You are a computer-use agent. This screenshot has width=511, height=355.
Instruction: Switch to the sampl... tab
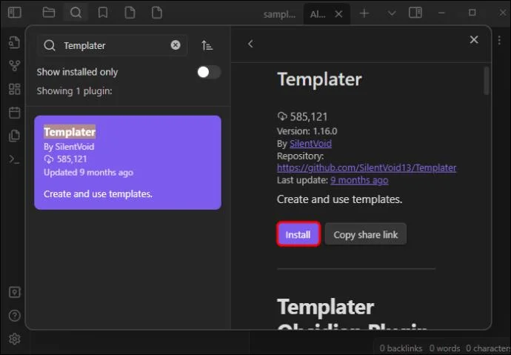tap(279, 14)
